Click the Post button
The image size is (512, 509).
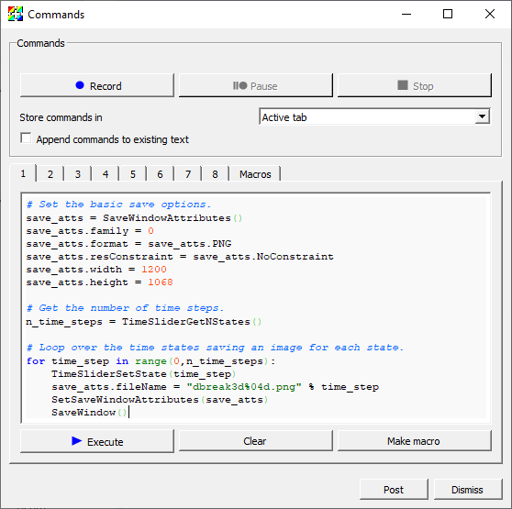click(x=394, y=490)
